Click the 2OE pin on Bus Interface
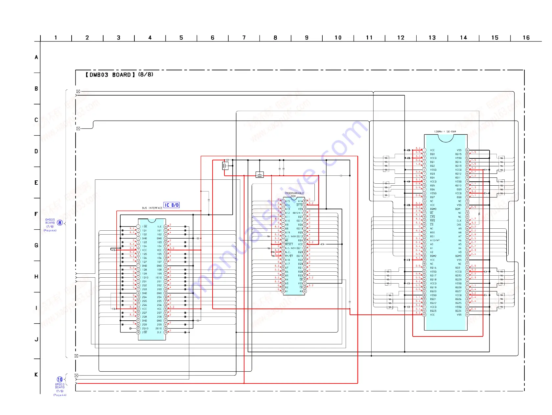 [x=145, y=333]
